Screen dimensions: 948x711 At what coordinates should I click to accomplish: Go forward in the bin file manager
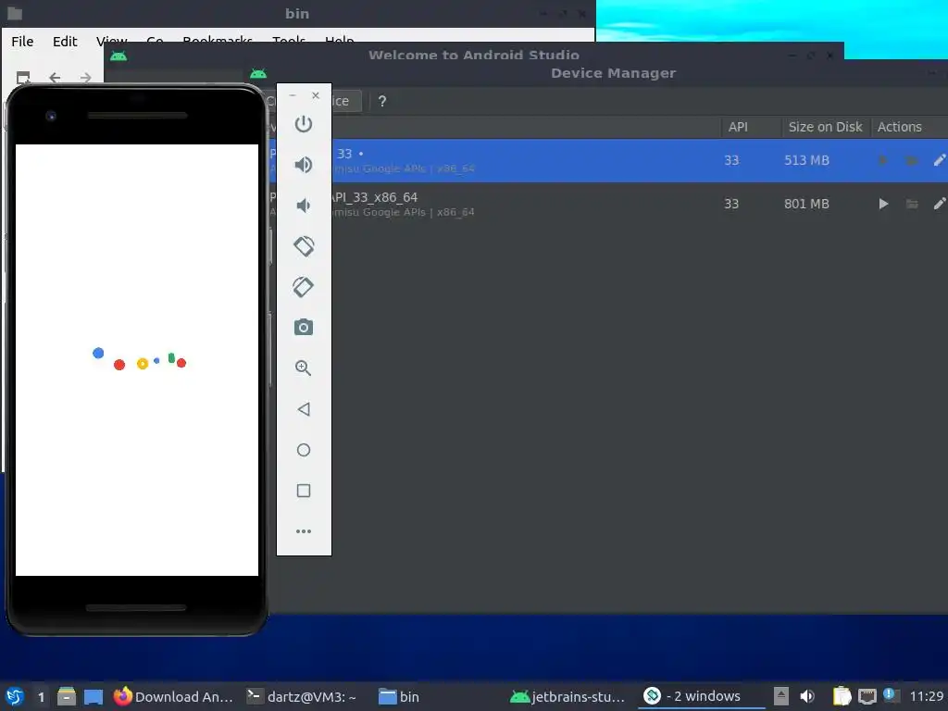tap(86, 78)
